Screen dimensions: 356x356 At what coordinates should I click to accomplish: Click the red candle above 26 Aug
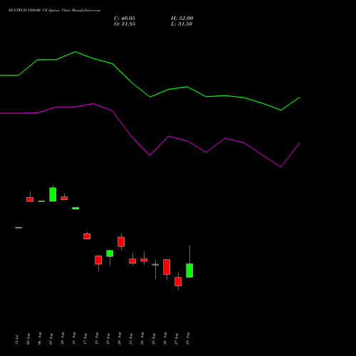(x=167, y=267)
